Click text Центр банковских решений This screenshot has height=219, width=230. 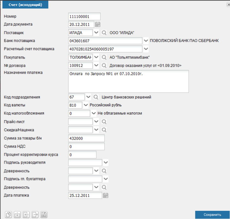pos(127,97)
